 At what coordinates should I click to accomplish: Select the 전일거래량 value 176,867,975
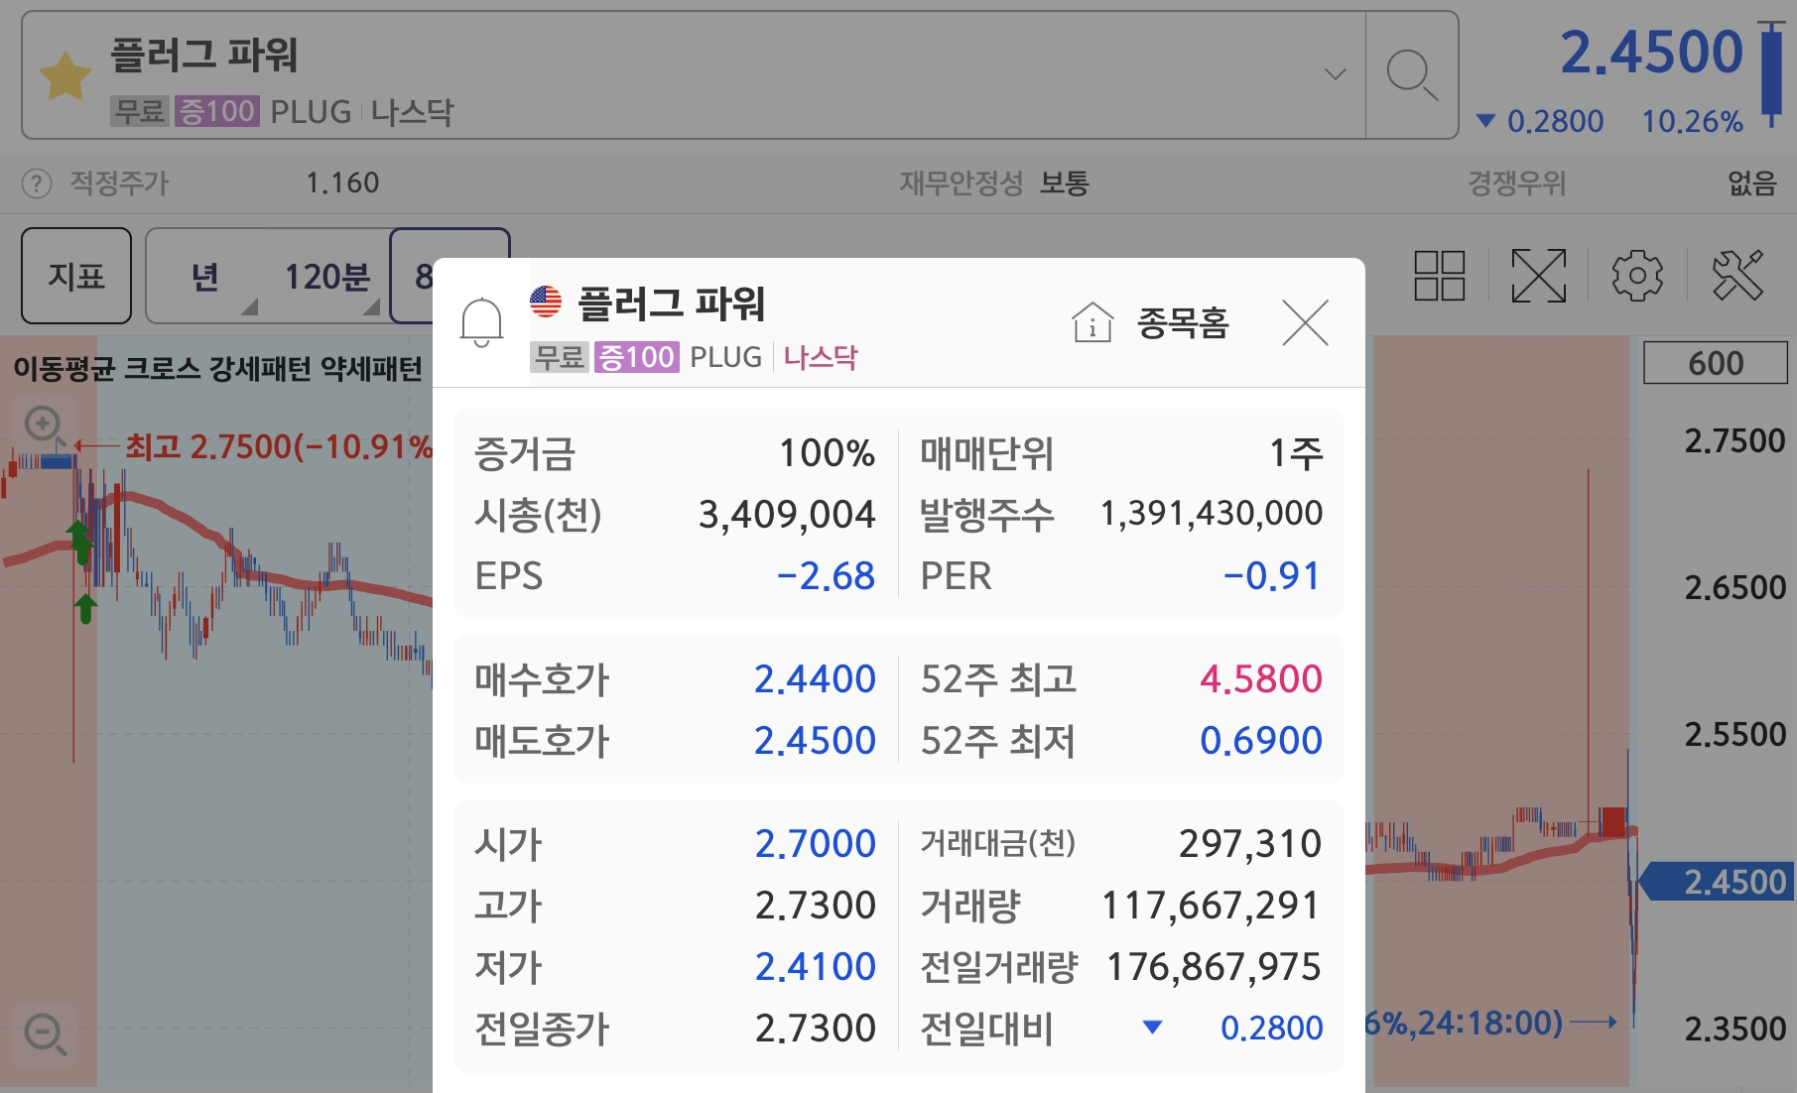click(x=1214, y=967)
